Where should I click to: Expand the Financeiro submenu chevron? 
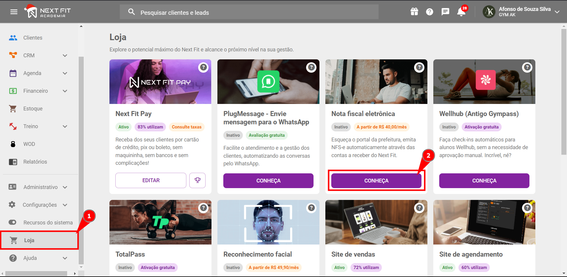point(65,91)
